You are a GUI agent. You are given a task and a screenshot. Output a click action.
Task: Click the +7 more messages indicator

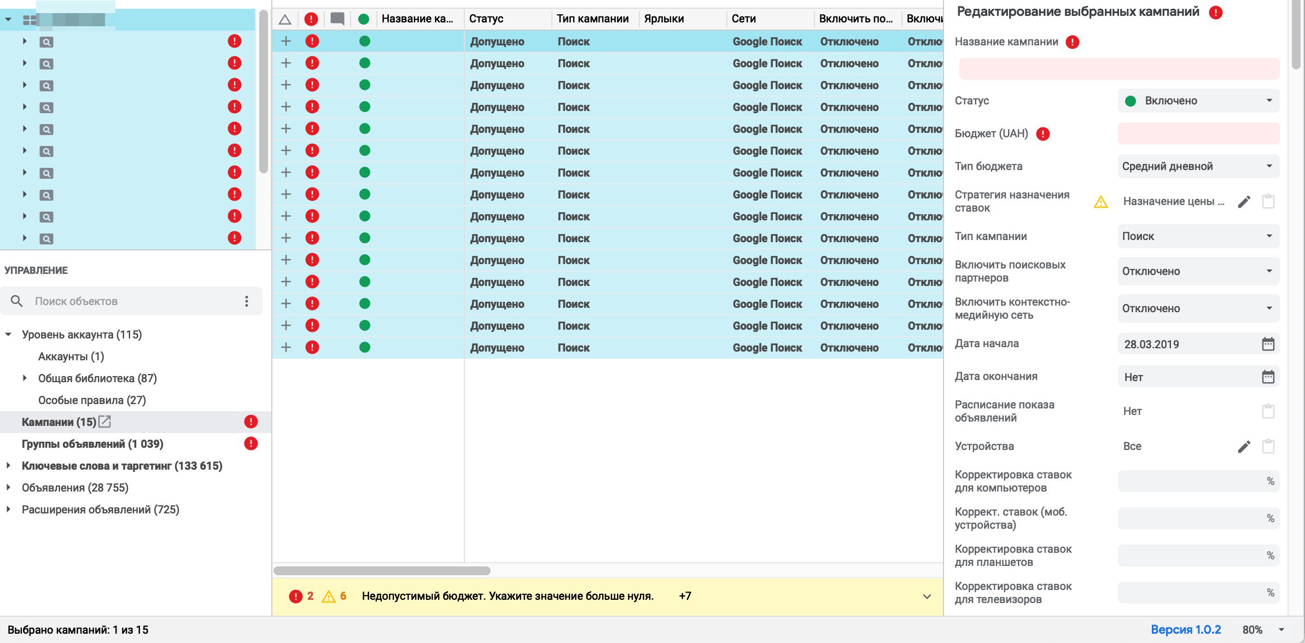click(x=685, y=597)
